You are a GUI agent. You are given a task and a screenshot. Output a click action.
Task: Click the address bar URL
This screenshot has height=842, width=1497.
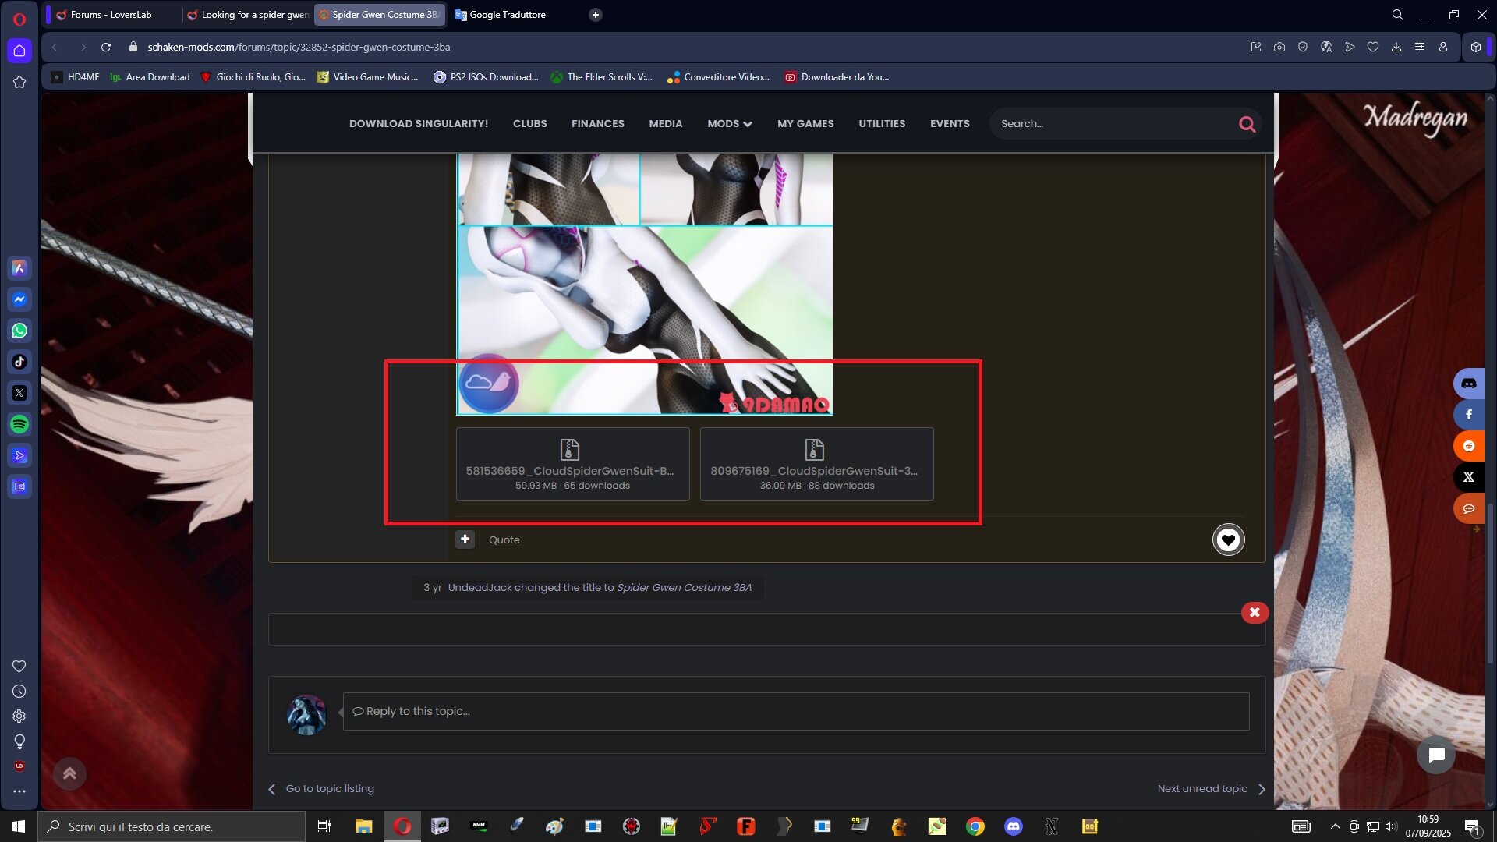tap(299, 48)
